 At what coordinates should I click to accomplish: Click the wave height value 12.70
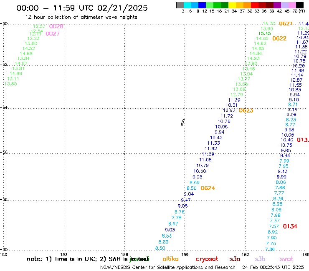click(237, 95)
